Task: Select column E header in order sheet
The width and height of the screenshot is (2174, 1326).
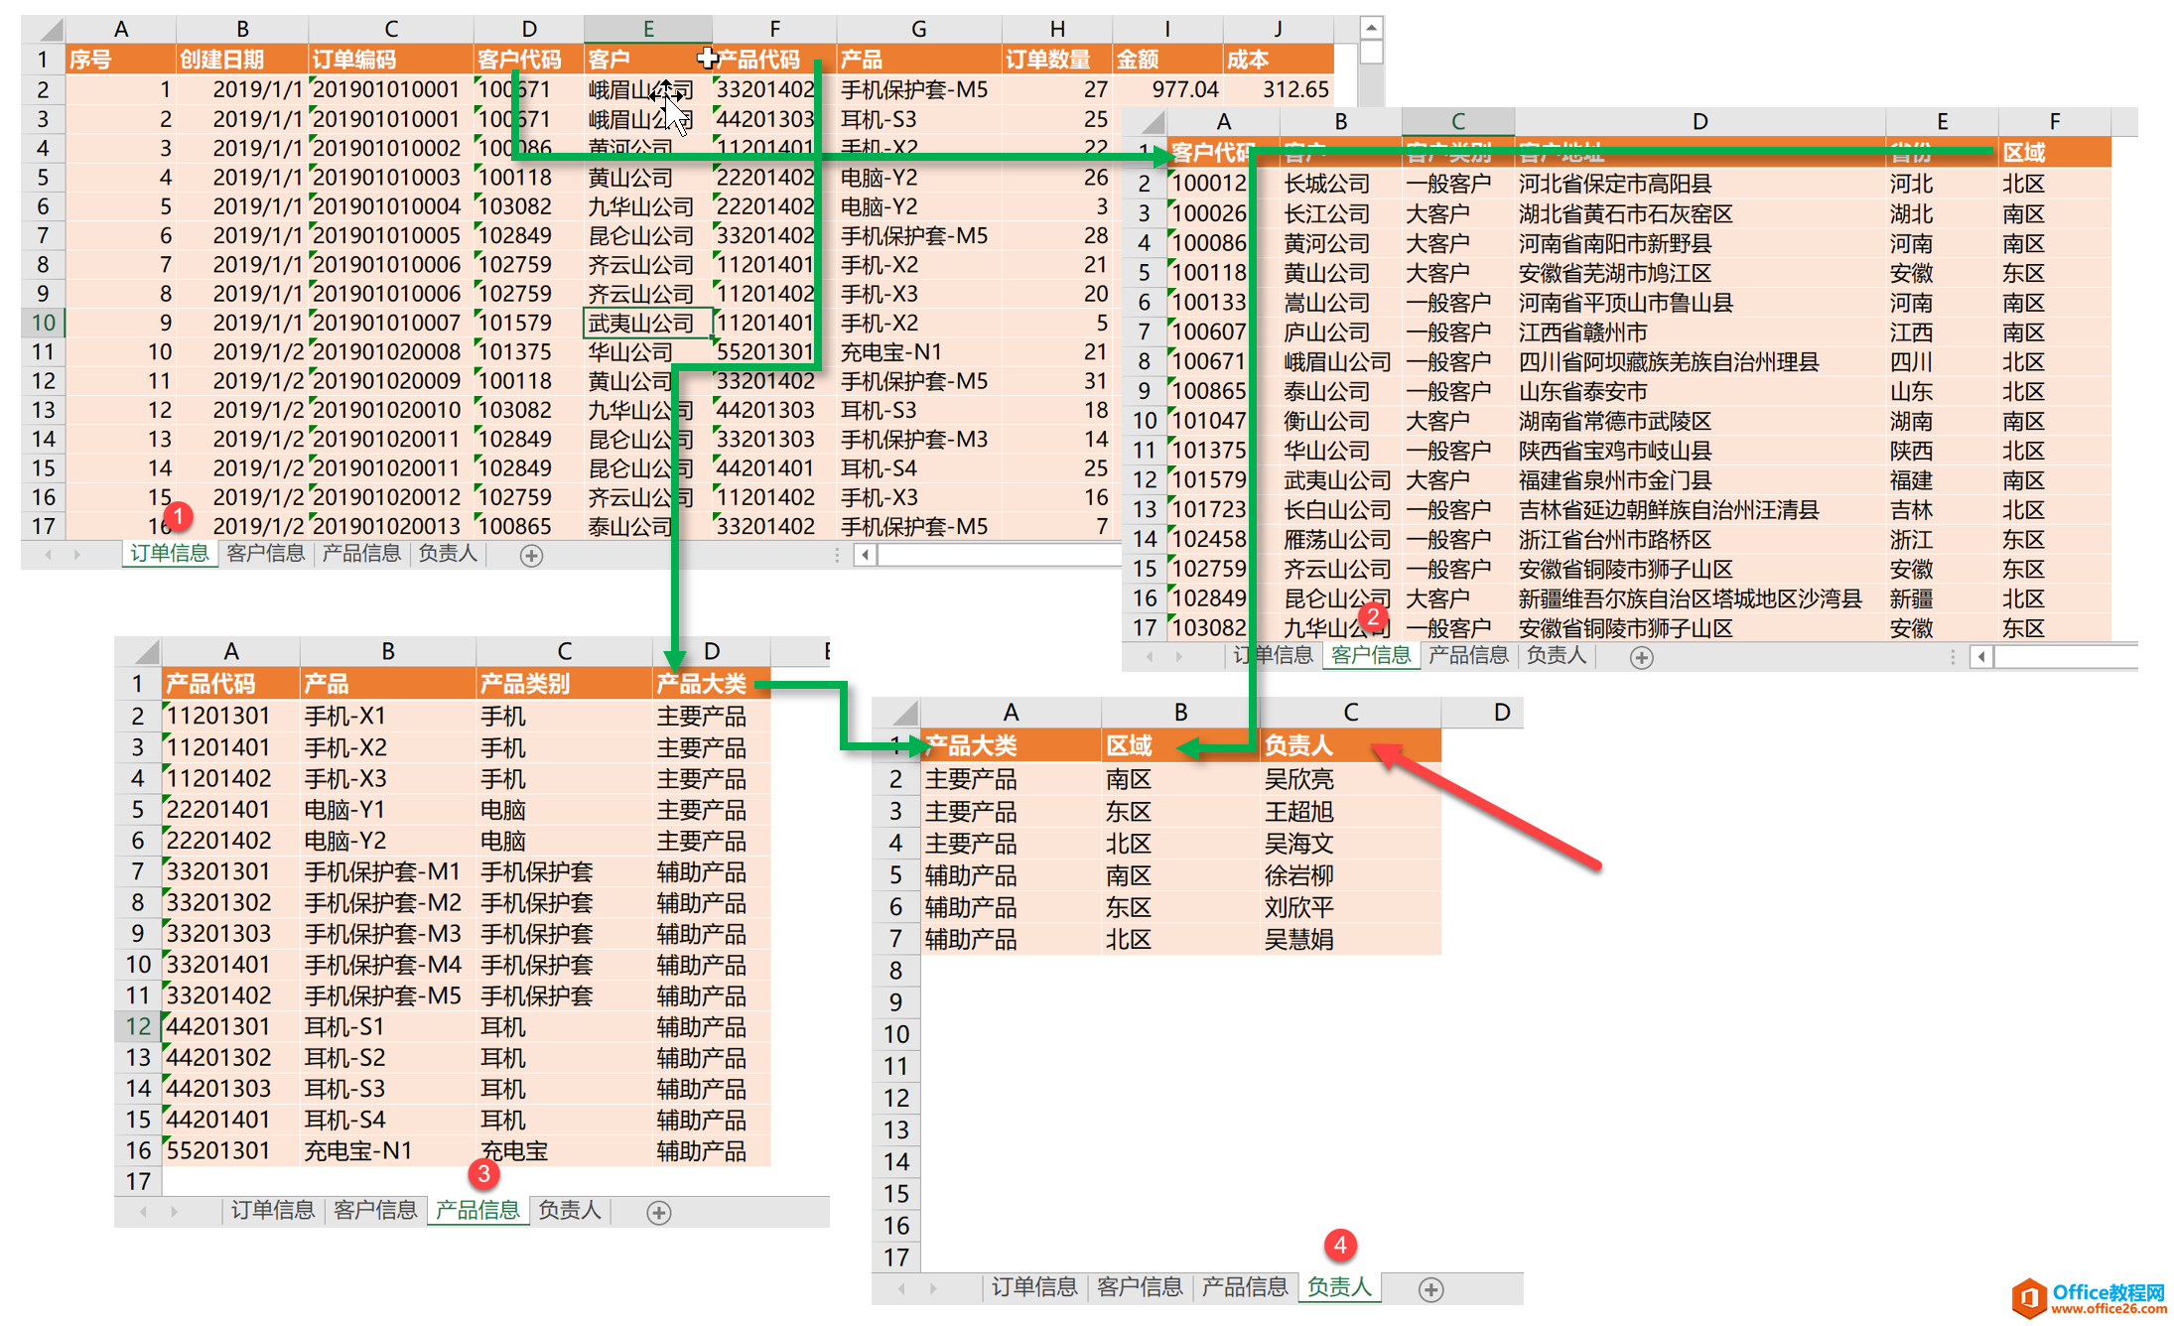Action: pos(647,29)
